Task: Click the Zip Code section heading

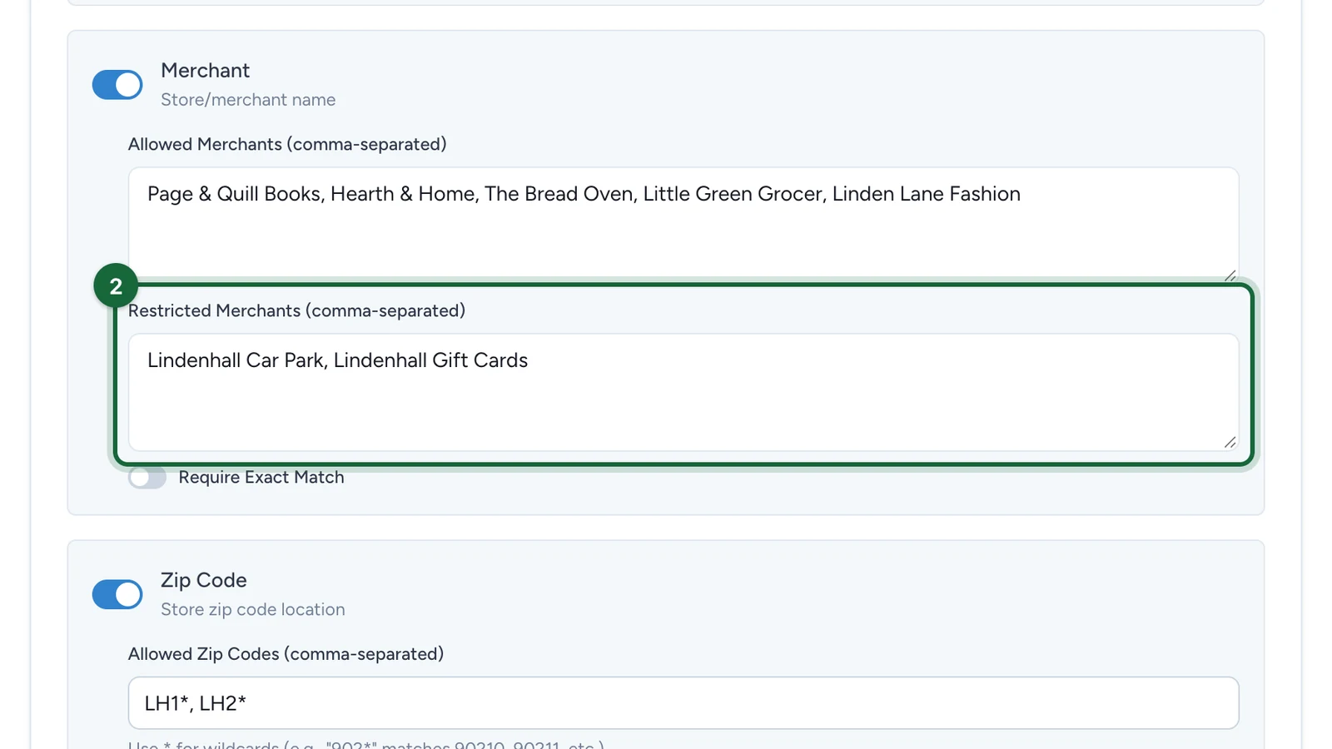Action: (204, 580)
